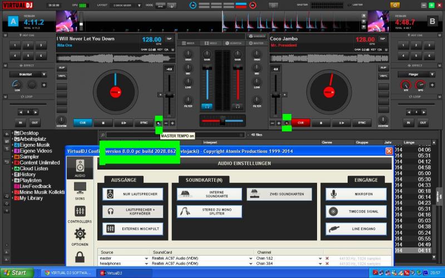Screen dimensions: 445x278
Task: Open Playlisten folder in browser tree
Action: click(x=31, y=180)
